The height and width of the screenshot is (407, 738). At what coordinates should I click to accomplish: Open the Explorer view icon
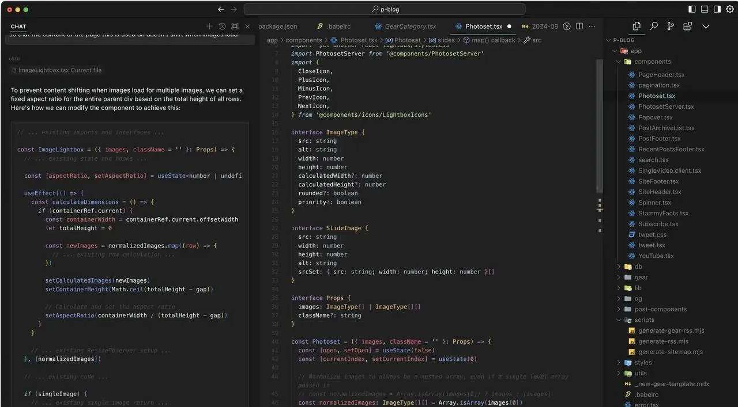coord(637,26)
